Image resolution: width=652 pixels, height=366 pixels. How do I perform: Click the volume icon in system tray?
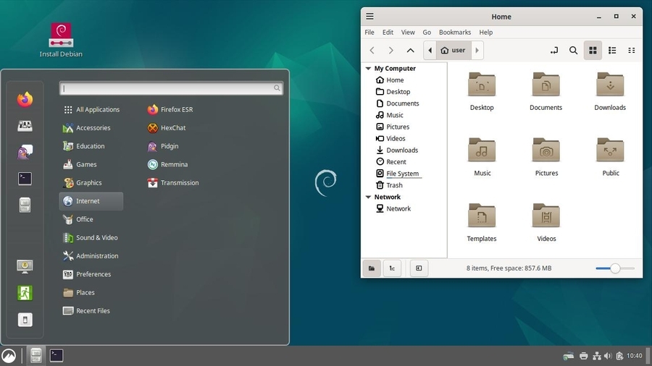point(608,356)
